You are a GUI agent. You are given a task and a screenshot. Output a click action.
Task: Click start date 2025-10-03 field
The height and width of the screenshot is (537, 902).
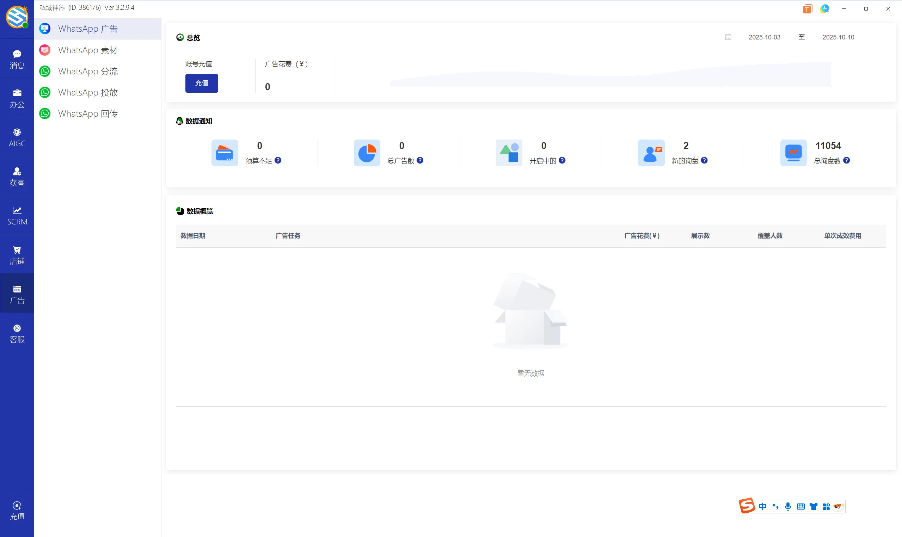(764, 37)
